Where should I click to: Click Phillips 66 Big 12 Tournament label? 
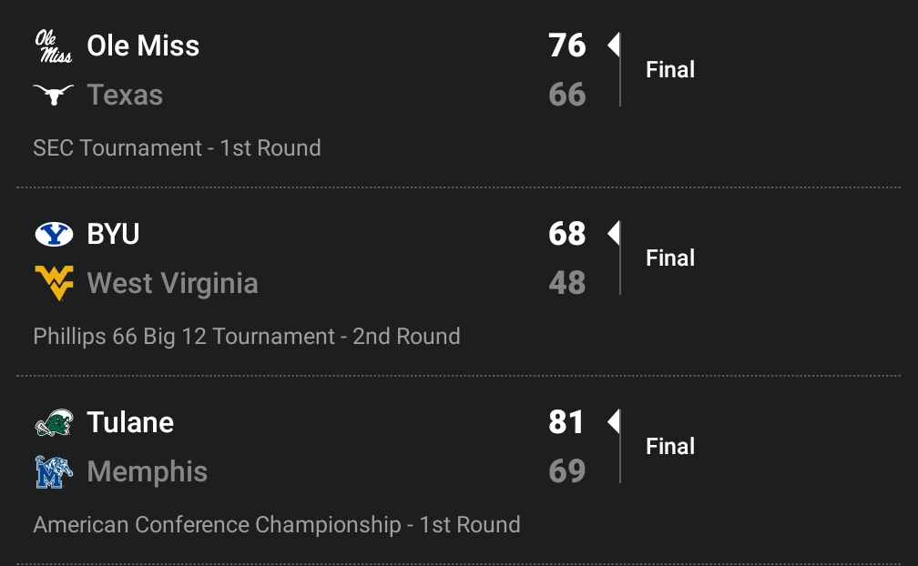pyautogui.click(x=246, y=337)
